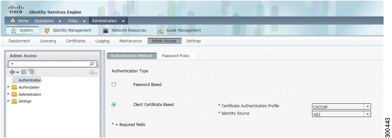The width and height of the screenshot is (392, 138).
Task: Click the Admin Access search field
Action: (52, 64)
